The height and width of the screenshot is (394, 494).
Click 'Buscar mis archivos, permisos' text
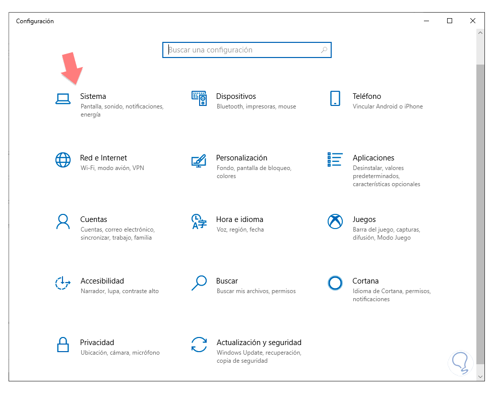(x=256, y=291)
